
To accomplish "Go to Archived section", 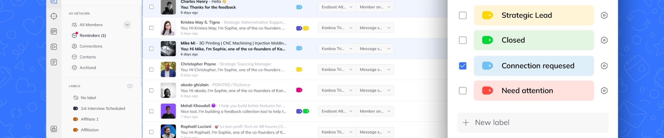I will pyautogui.click(x=88, y=68).
